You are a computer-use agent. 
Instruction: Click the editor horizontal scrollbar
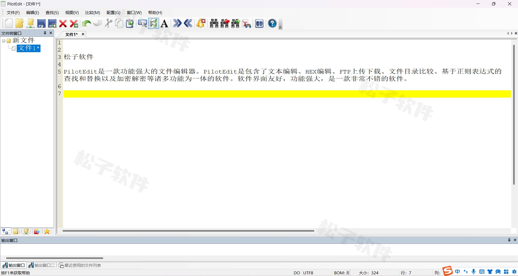coord(188,231)
